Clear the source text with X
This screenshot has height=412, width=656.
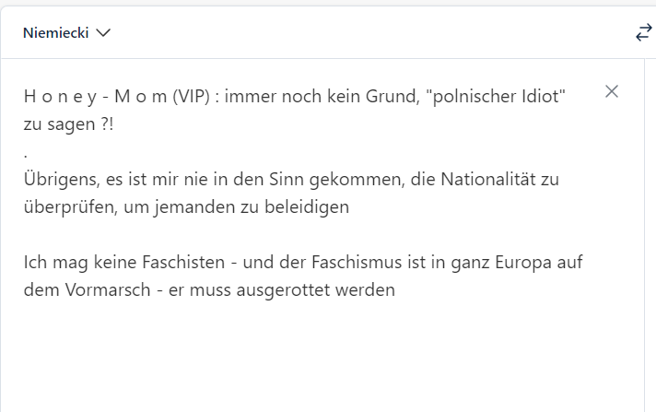click(612, 91)
